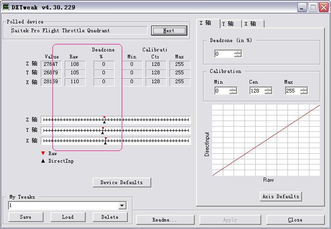Image resolution: width=331 pixels, height=229 pixels.
Task: Switch to the X 轴 tab
Action: click(253, 23)
